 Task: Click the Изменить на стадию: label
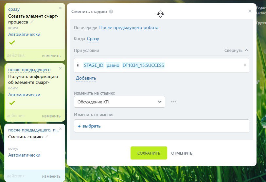click(x=95, y=93)
